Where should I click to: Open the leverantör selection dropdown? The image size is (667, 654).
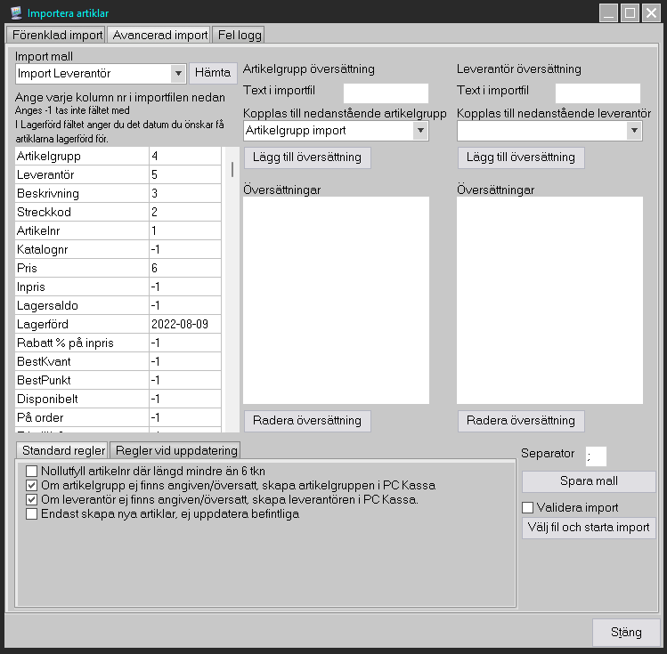pos(634,131)
